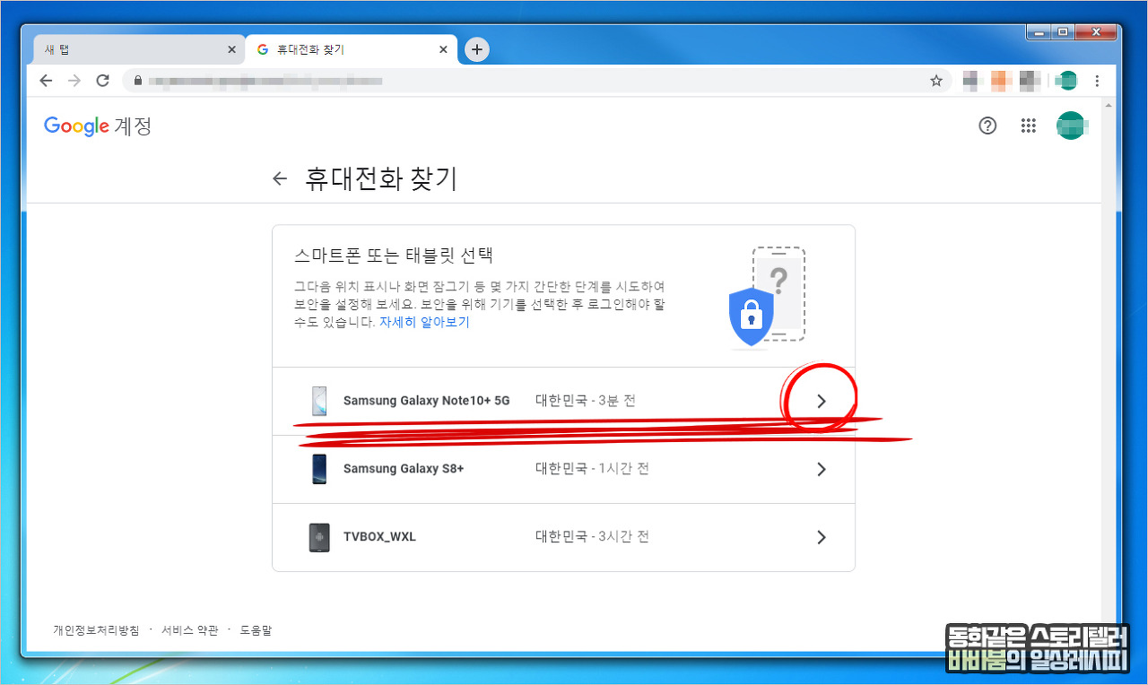Close the 새 탭 tab

[x=231, y=50]
